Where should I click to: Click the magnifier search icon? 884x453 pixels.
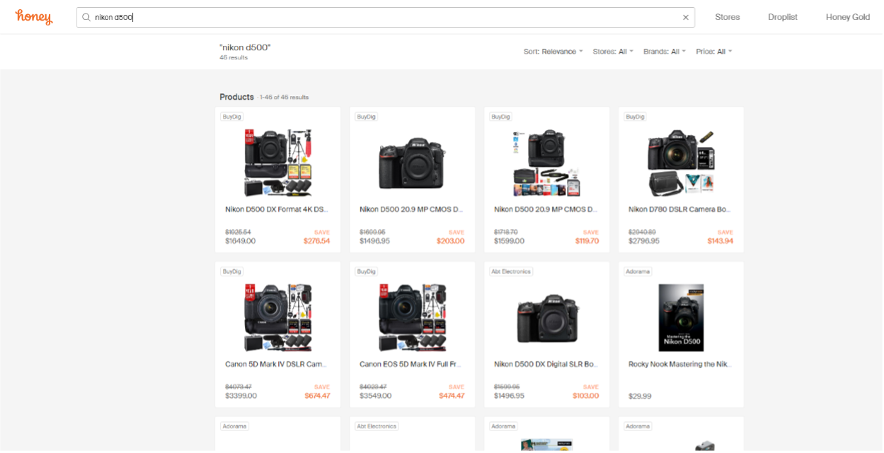pyautogui.click(x=86, y=17)
